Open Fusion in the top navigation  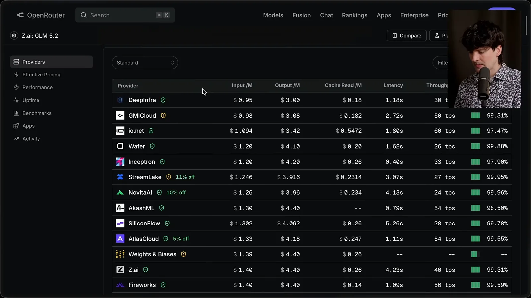(301, 15)
